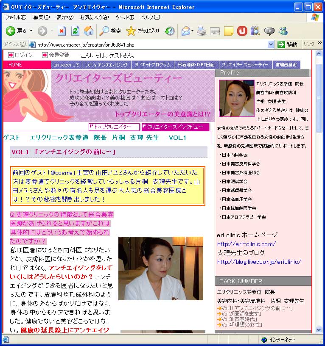Click the Messenger icon in toolbar

pyautogui.click(x=283, y=31)
